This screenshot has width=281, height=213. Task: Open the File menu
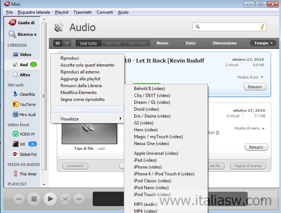point(9,12)
